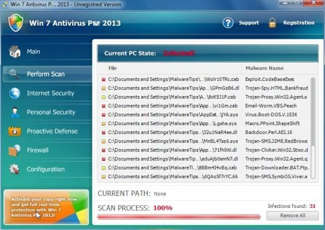Image resolution: width=325 pixels, height=230 pixels.
Task: Click the Configuration gear icon
Action: tap(15, 169)
